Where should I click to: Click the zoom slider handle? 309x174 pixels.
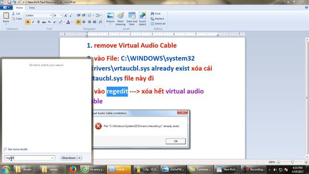(x=292, y=162)
